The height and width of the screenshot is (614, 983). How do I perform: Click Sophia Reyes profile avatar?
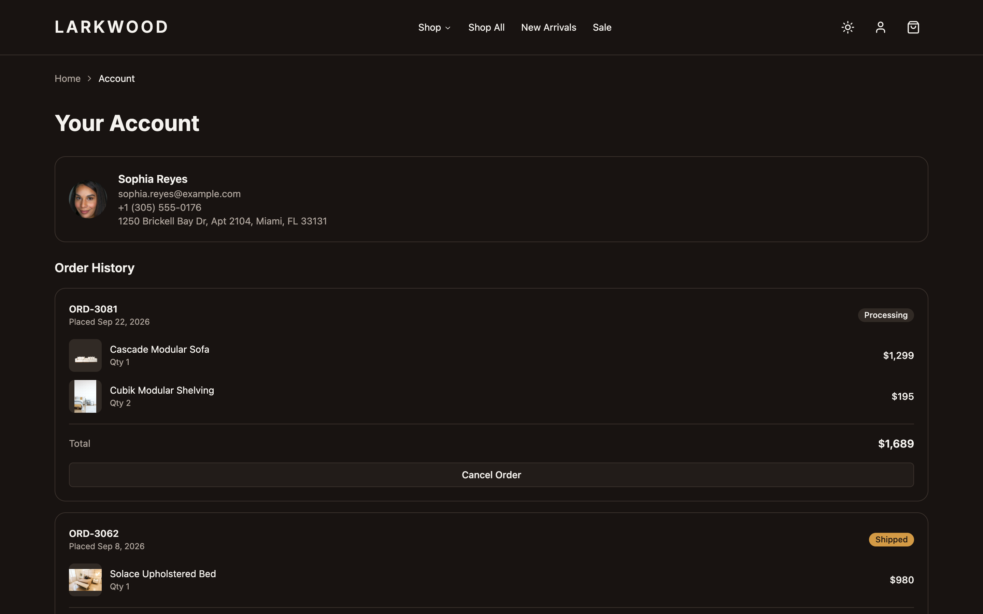coord(88,199)
